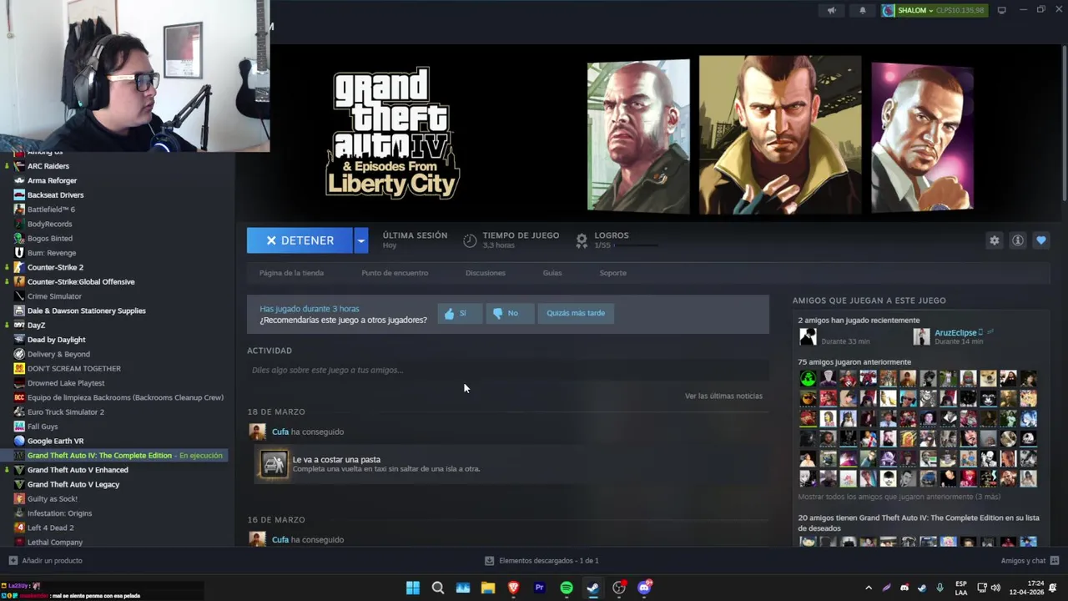This screenshot has width=1068, height=601.
Task: Show hidden tray icons chevron
Action: pyautogui.click(x=869, y=588)
